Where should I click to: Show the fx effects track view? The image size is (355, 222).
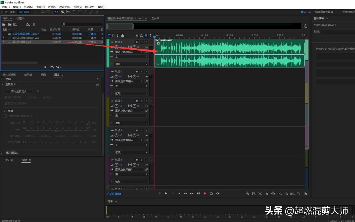click(x=113, y=35)
